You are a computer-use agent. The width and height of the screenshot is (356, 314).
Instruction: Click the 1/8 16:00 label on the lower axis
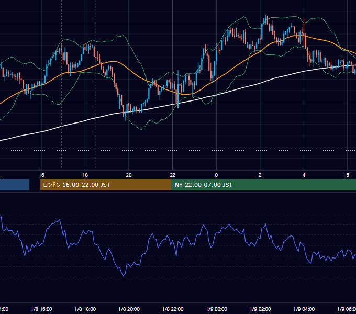41,309
